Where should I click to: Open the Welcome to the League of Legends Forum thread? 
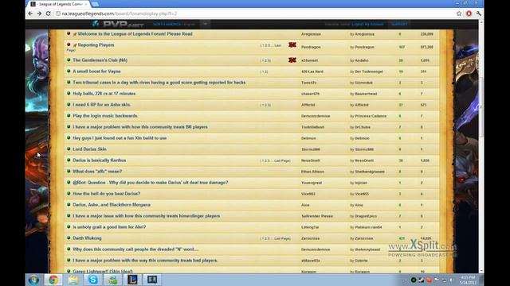[135, 33]
